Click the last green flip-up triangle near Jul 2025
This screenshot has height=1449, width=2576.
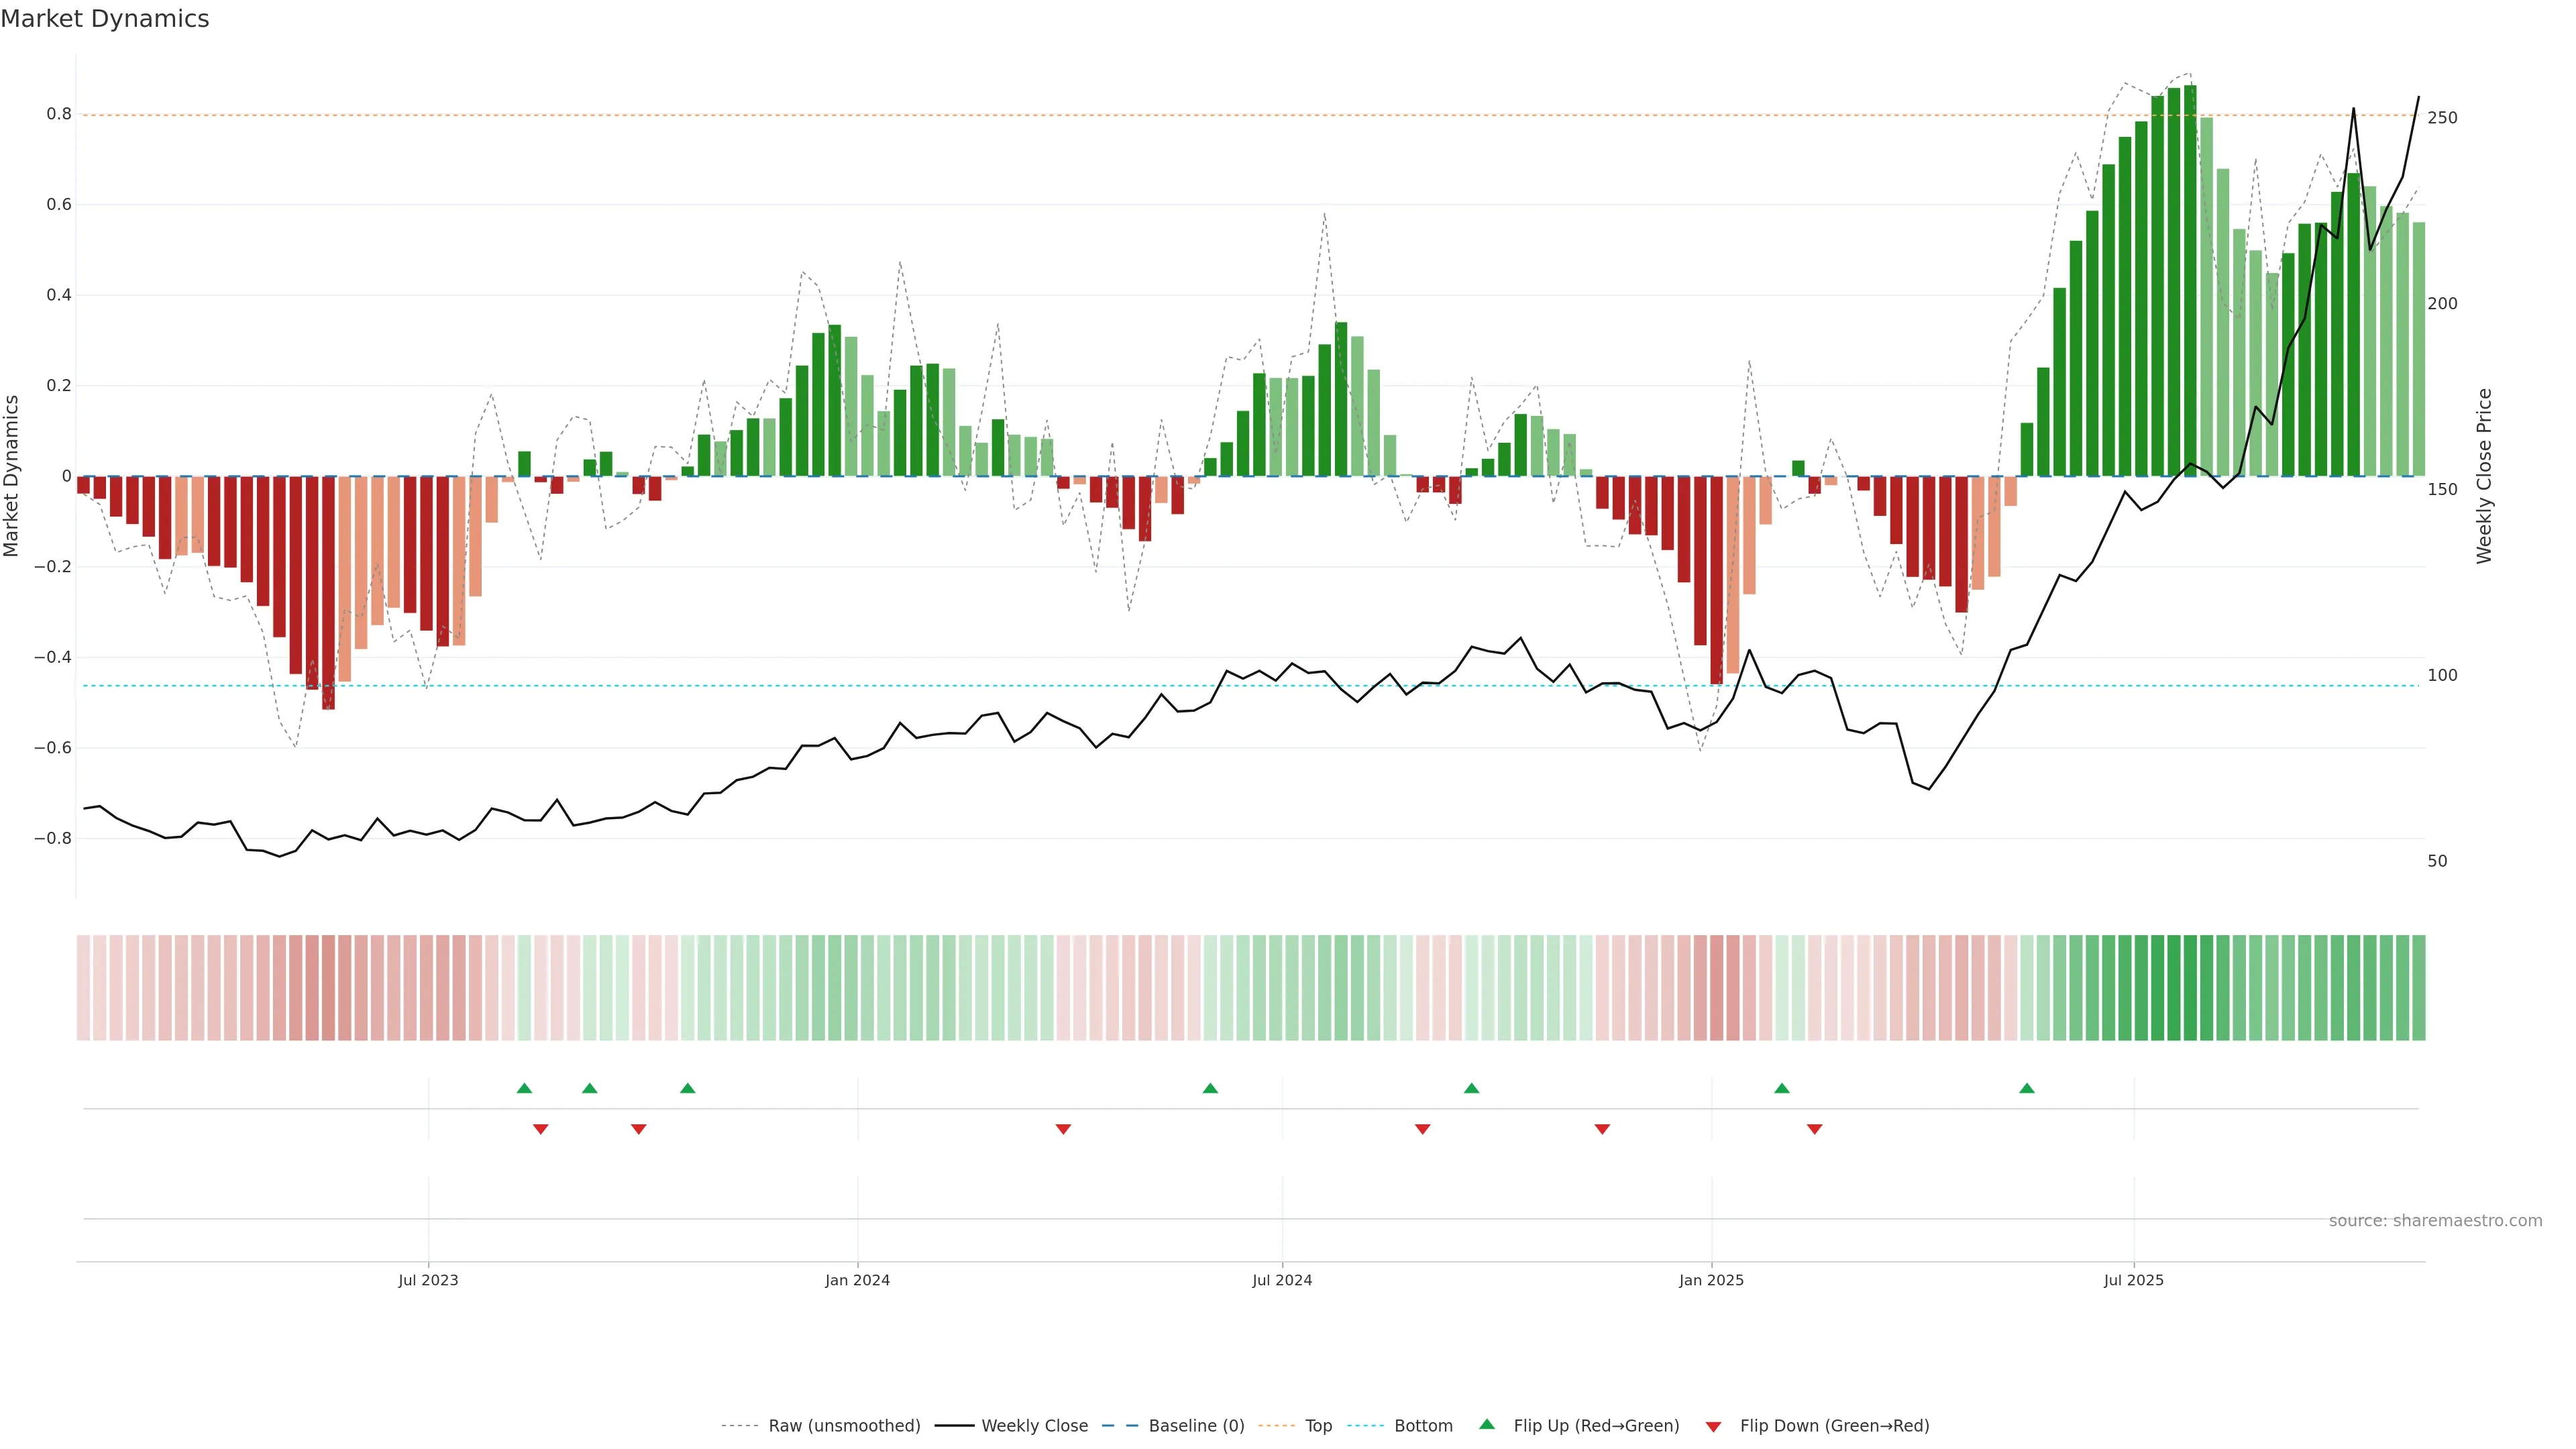(x=2026, y=1088)
